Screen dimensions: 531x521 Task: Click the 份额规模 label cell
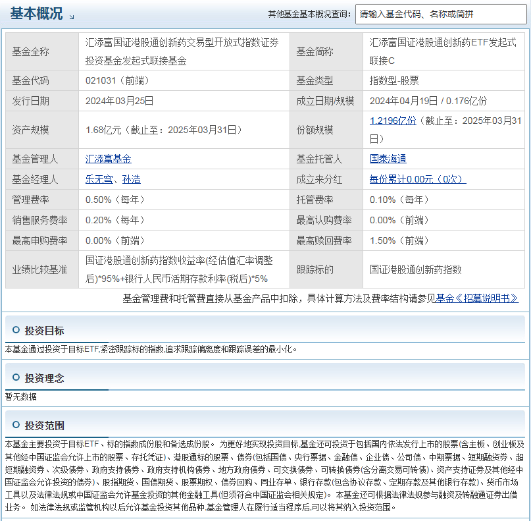coord(326,130)
